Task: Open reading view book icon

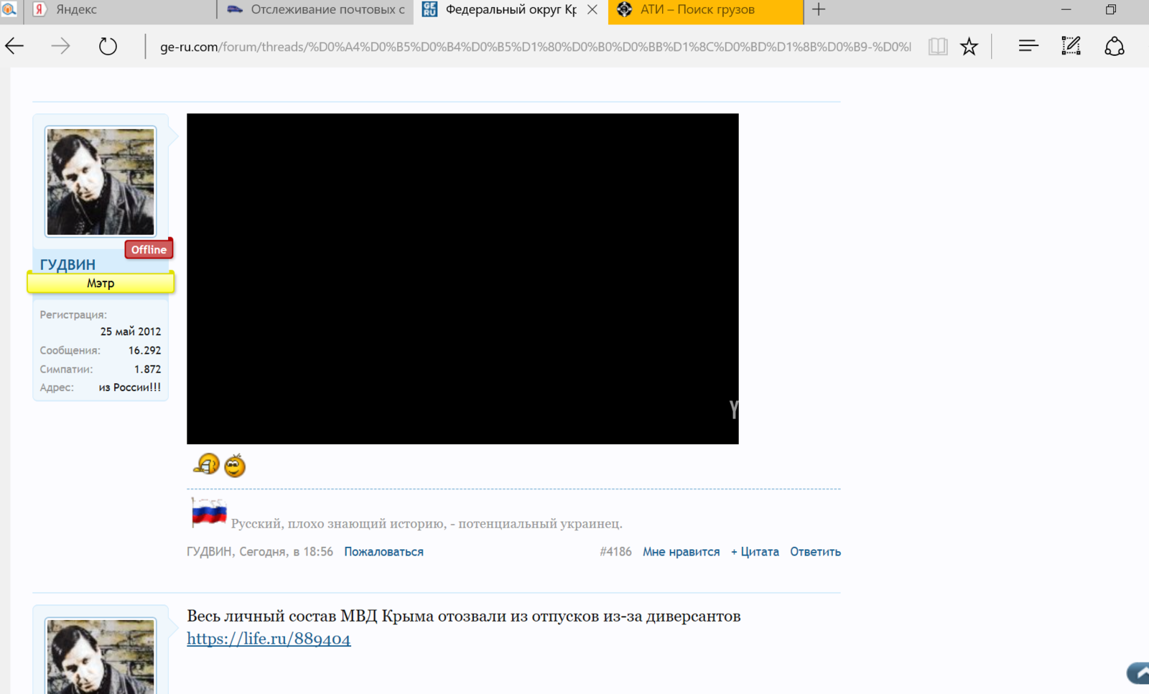Action: coord(937,47)
